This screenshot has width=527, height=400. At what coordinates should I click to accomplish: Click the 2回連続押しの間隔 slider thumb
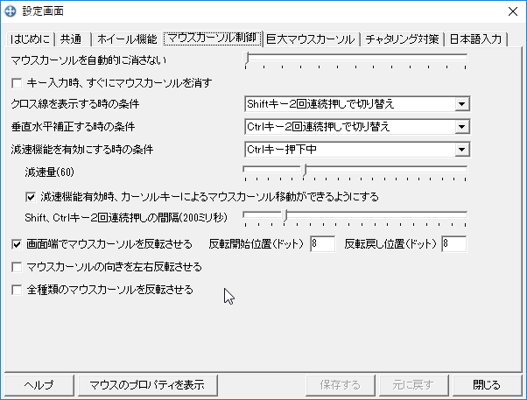(285, 215)
